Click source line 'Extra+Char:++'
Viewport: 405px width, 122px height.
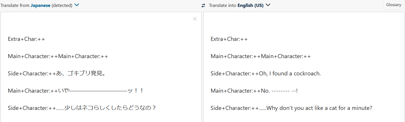(x=26, y=39)
